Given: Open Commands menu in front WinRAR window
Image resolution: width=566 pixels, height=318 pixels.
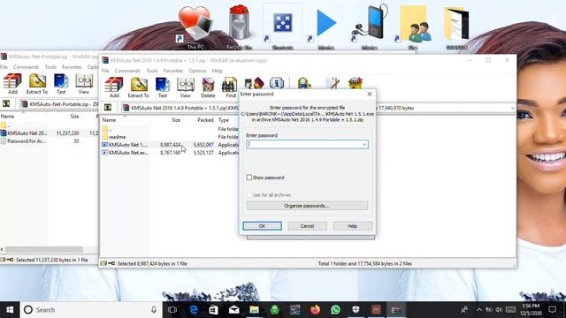Looking at the screenshot, I should click(127, 71).
